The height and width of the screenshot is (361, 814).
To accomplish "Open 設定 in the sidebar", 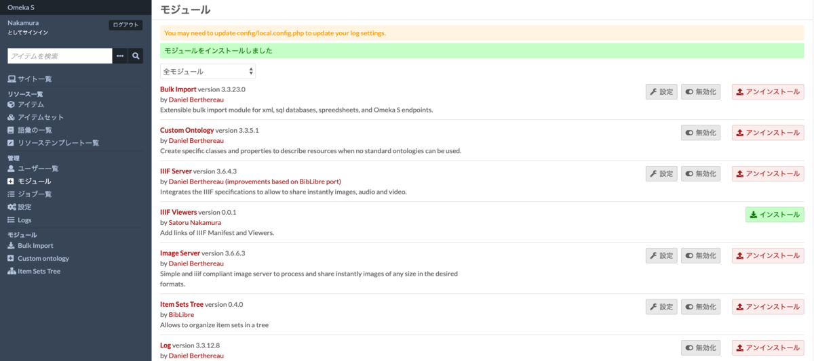I will [19, 207].
